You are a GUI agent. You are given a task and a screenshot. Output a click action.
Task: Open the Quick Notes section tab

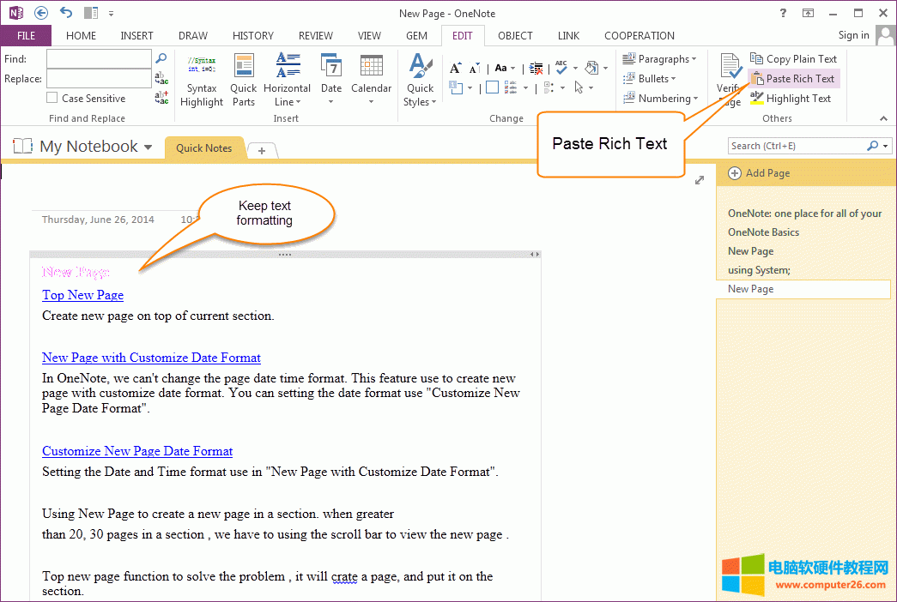(x=203, y=148)
